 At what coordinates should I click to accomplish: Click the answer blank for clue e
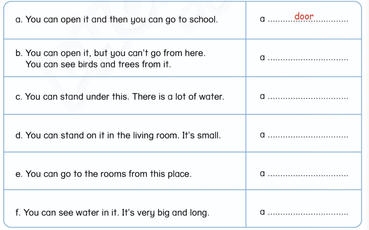click(x=308, y=174)
